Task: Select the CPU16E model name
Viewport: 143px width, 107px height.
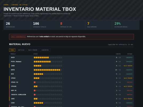Action: [14, 86]
